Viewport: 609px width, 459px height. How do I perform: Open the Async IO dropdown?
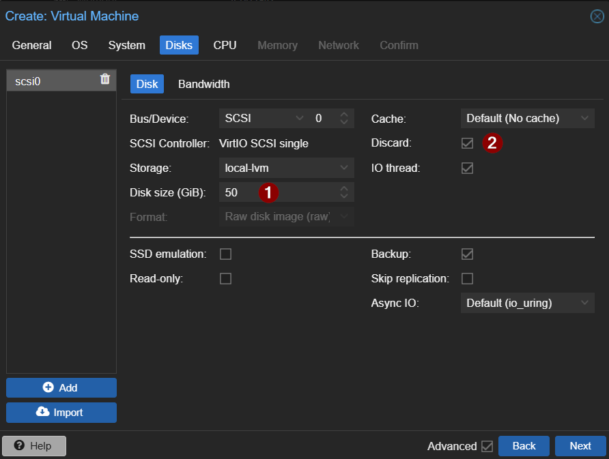(x=526, y=303)
